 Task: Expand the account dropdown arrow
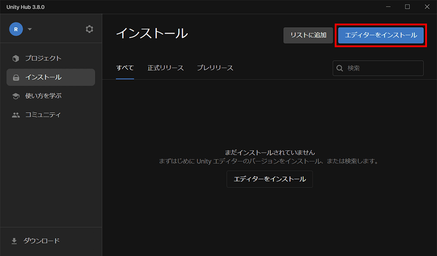click(x=30, y=29)
